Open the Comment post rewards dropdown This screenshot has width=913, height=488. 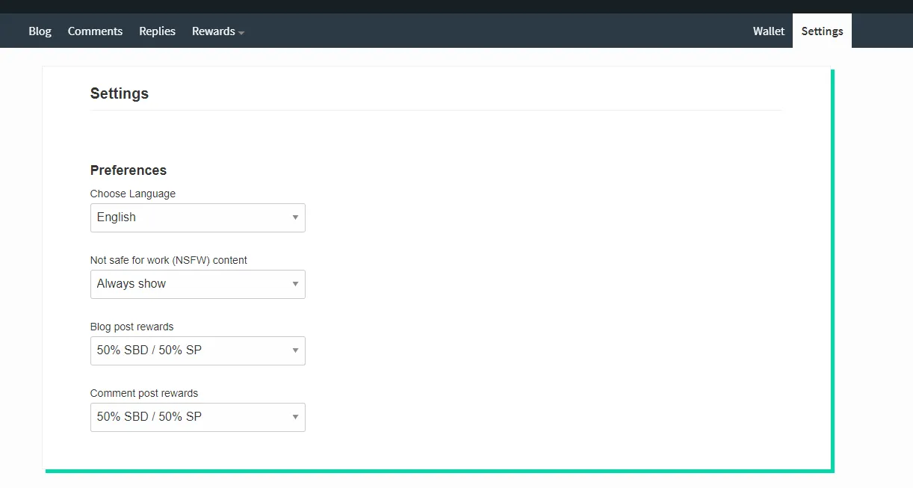coord(198,417)
